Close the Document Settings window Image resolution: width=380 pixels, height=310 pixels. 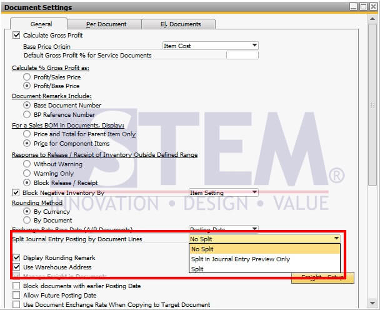point(373,6)
